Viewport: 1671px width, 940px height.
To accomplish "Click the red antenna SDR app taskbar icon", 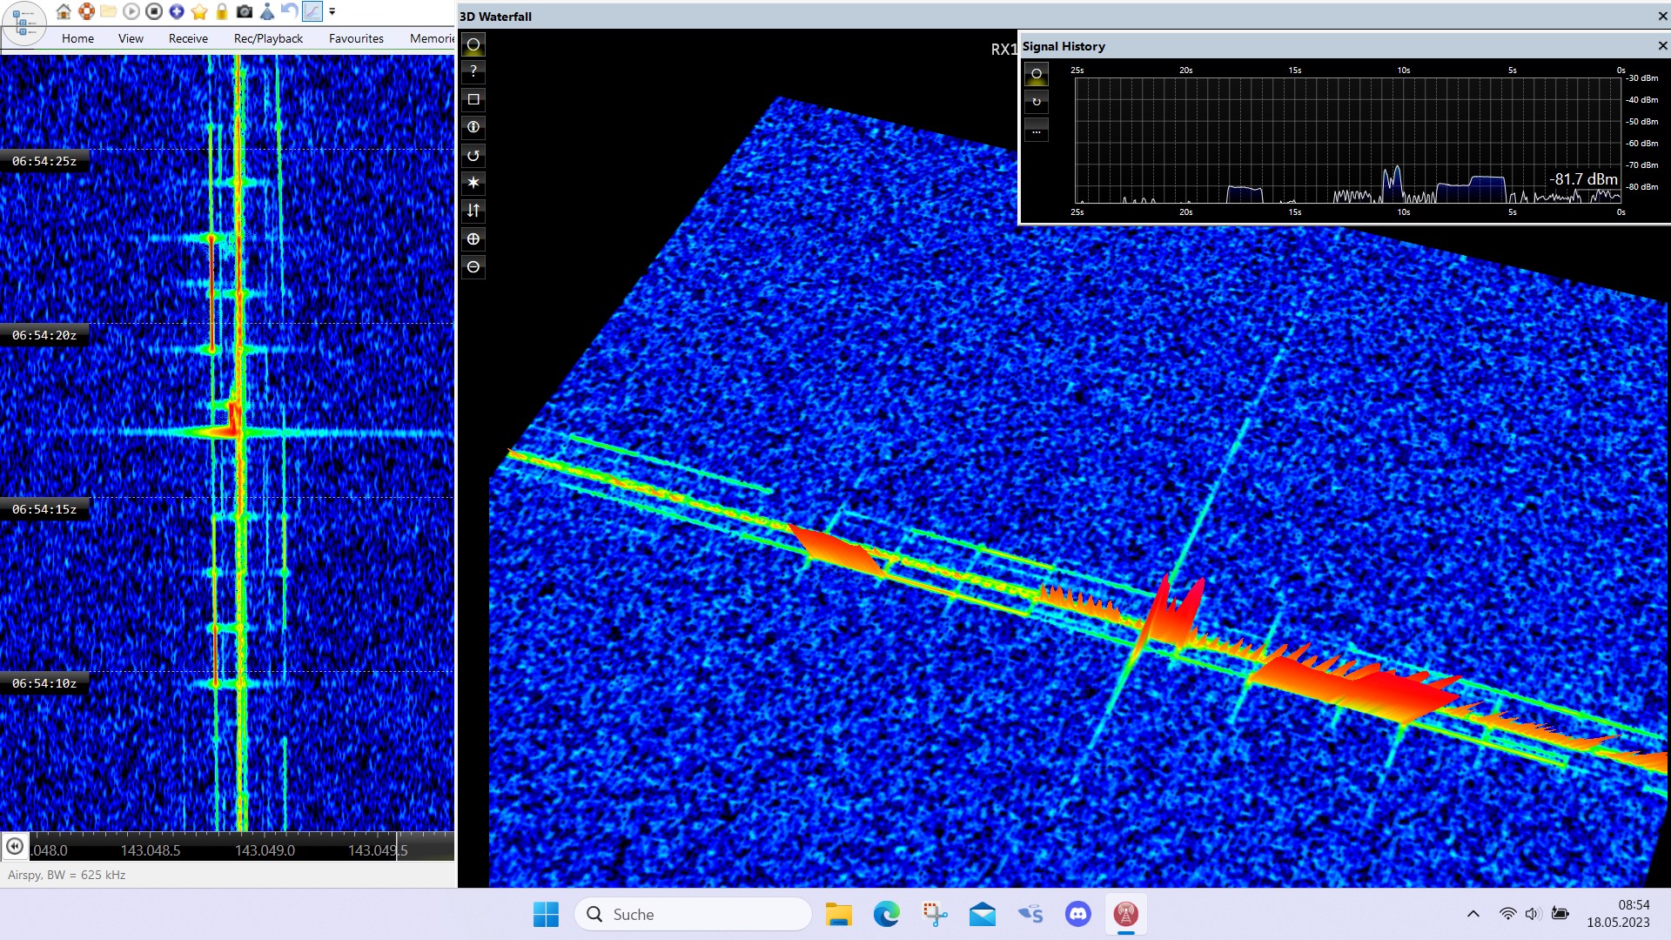I will pos(1126,914).
